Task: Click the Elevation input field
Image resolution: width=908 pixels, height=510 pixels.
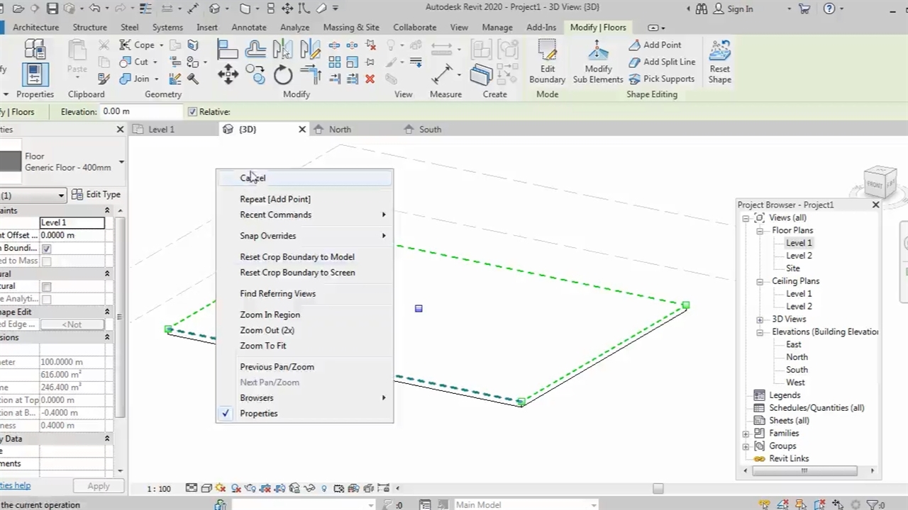Action: click(140, 112)
